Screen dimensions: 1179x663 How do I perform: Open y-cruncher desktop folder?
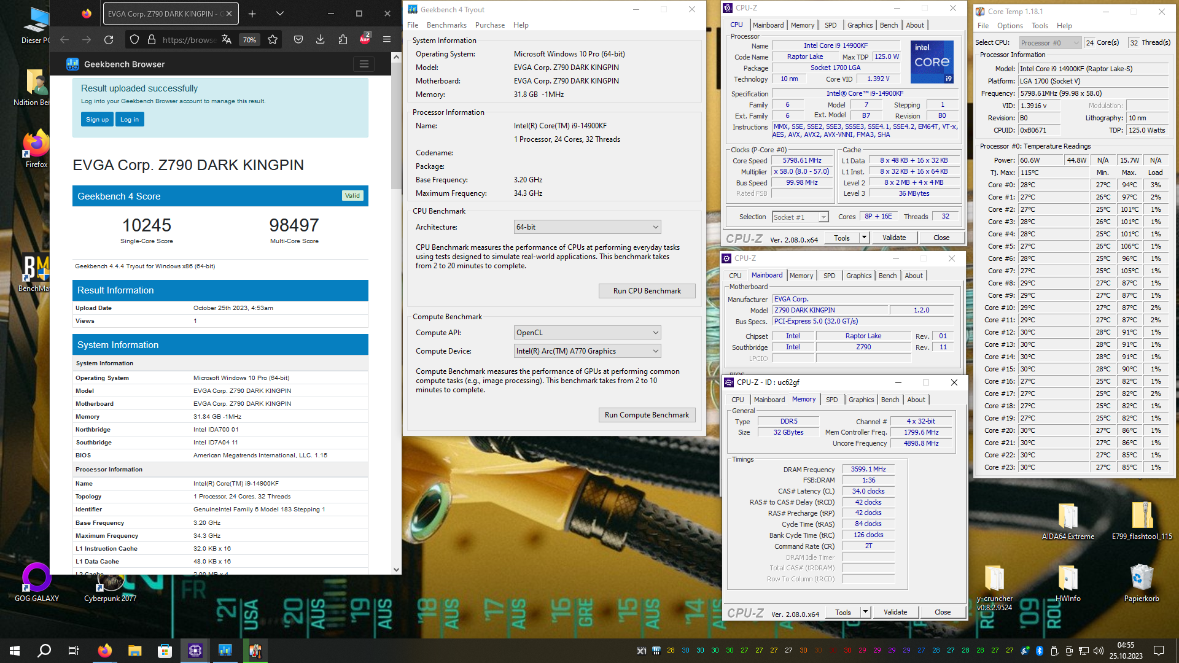click(x=994, y=588)
